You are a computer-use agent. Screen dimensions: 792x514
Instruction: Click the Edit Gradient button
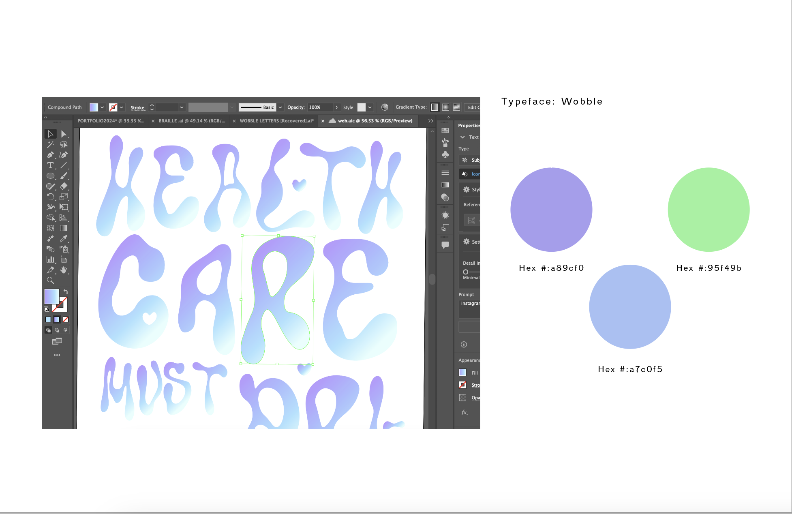pos(472,107)
